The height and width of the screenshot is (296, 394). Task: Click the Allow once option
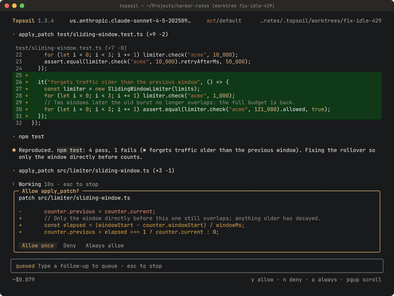pos(38,245)
